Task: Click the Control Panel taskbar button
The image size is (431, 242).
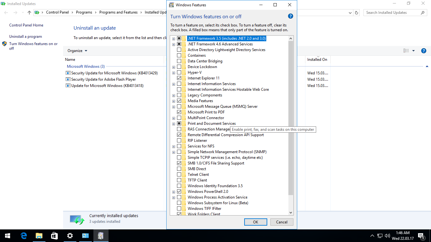Action: 85,236
